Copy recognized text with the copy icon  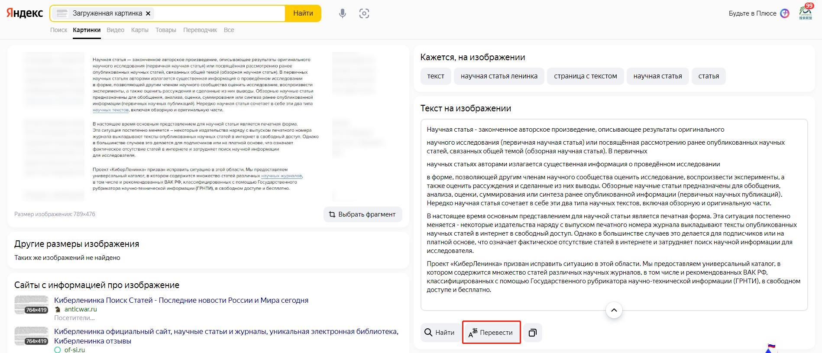(533, 333)
